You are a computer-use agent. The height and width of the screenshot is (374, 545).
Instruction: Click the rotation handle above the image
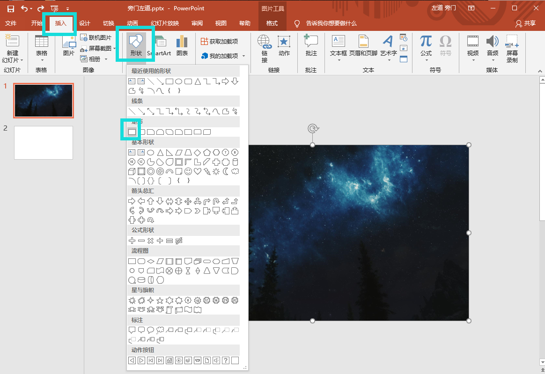coord(313,129)
